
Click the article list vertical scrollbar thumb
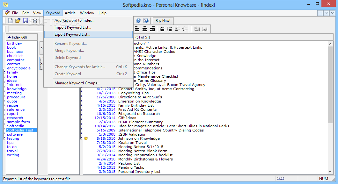tap(330, 85)
